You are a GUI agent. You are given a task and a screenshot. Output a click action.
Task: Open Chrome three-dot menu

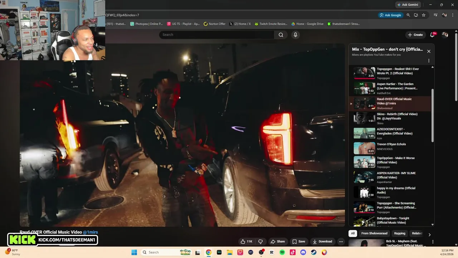click(452, 15)
